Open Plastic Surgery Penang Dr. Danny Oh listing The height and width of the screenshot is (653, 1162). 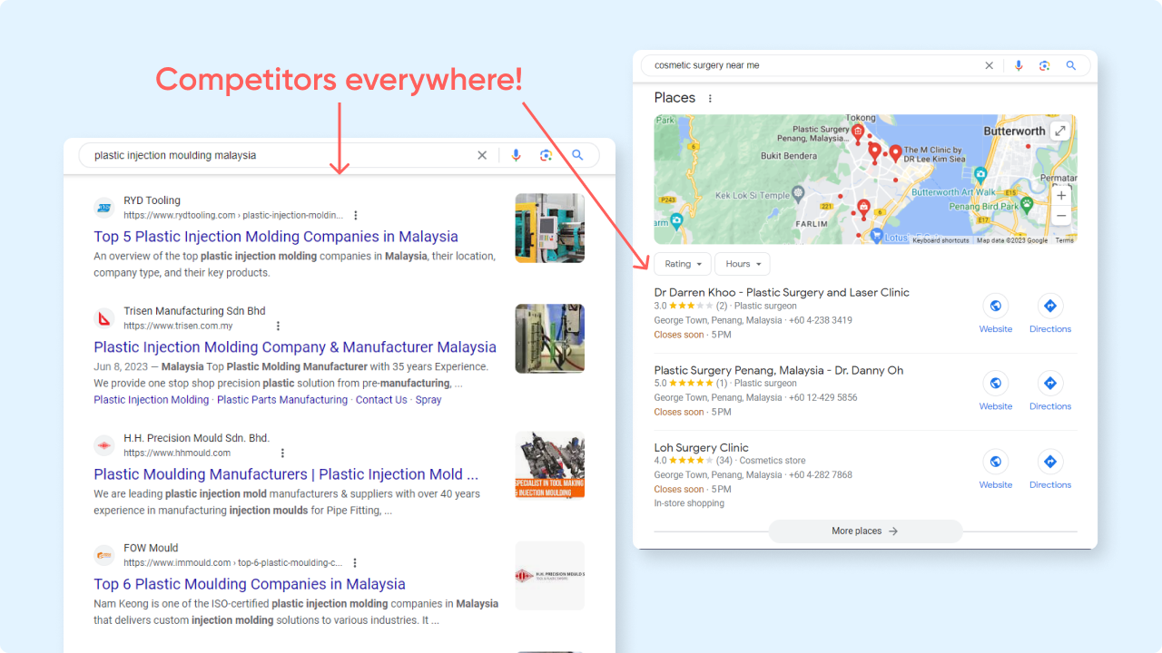pyautogui.click(x=779, y=370)
